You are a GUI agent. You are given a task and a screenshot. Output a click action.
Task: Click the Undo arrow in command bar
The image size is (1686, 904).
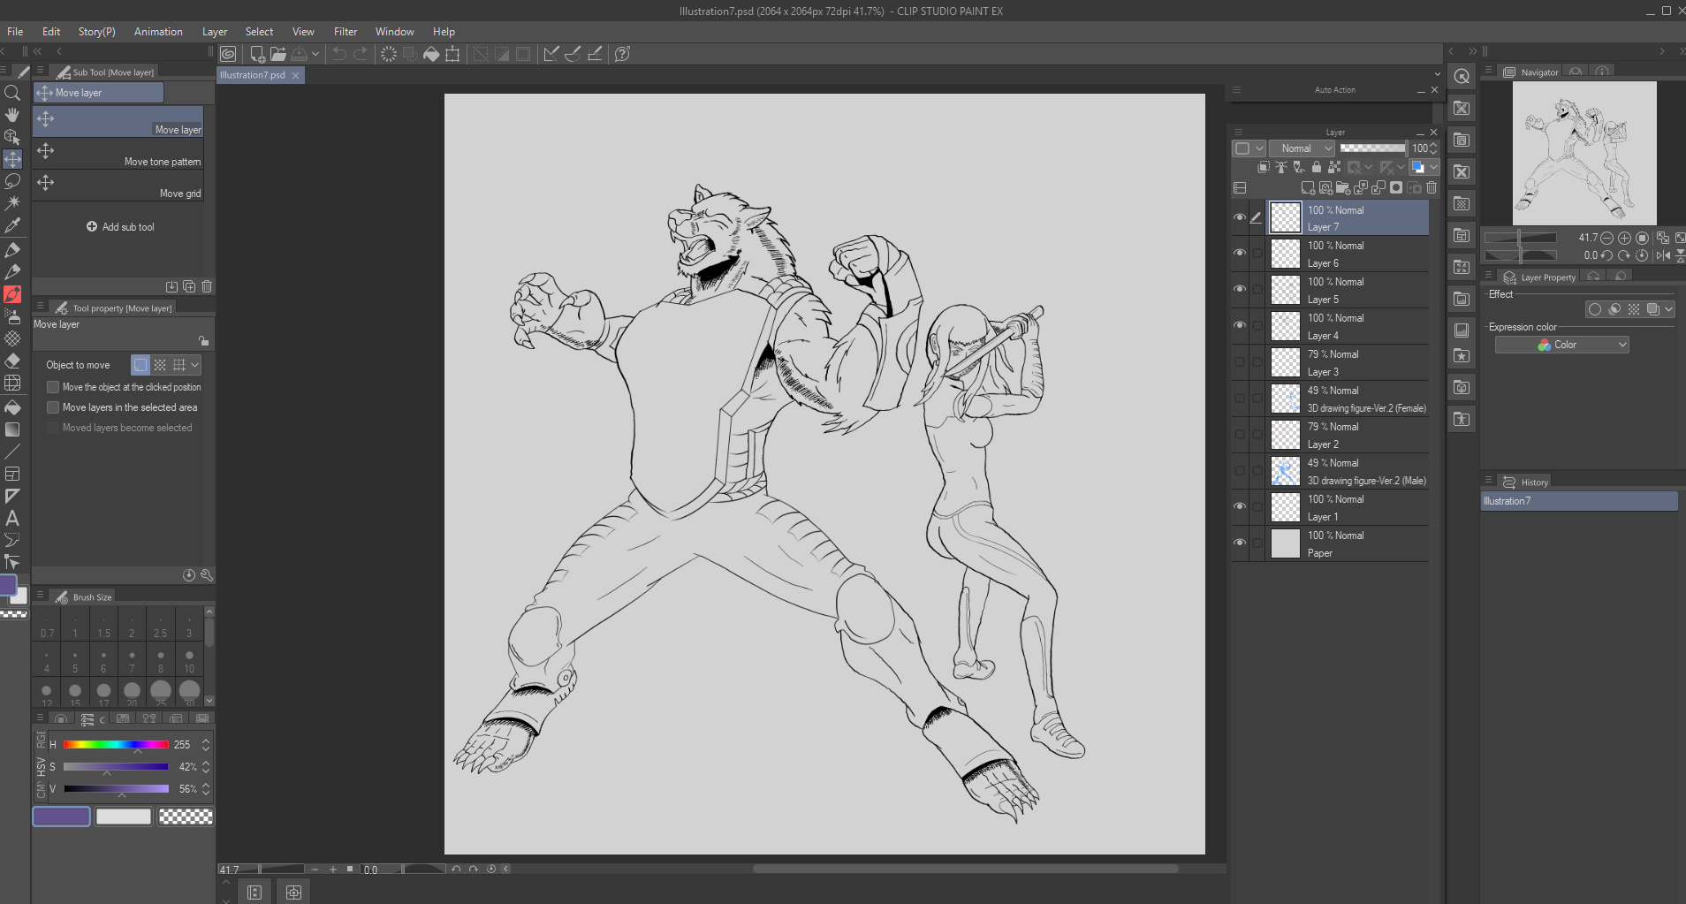[338, 54]
